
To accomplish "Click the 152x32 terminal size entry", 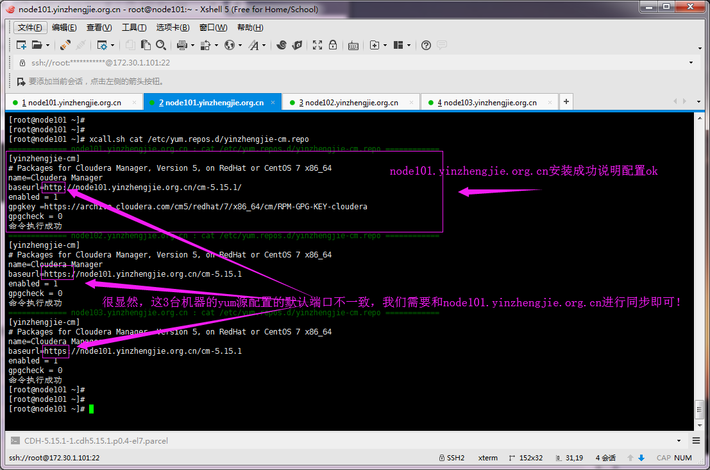I will (526, 458).
